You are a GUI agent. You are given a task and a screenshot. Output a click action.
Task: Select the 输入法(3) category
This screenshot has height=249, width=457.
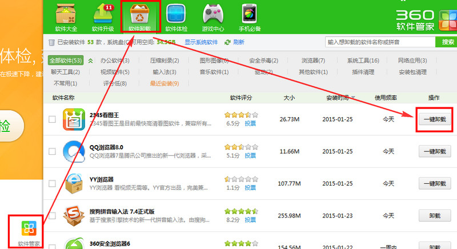(x=165, y=72)
